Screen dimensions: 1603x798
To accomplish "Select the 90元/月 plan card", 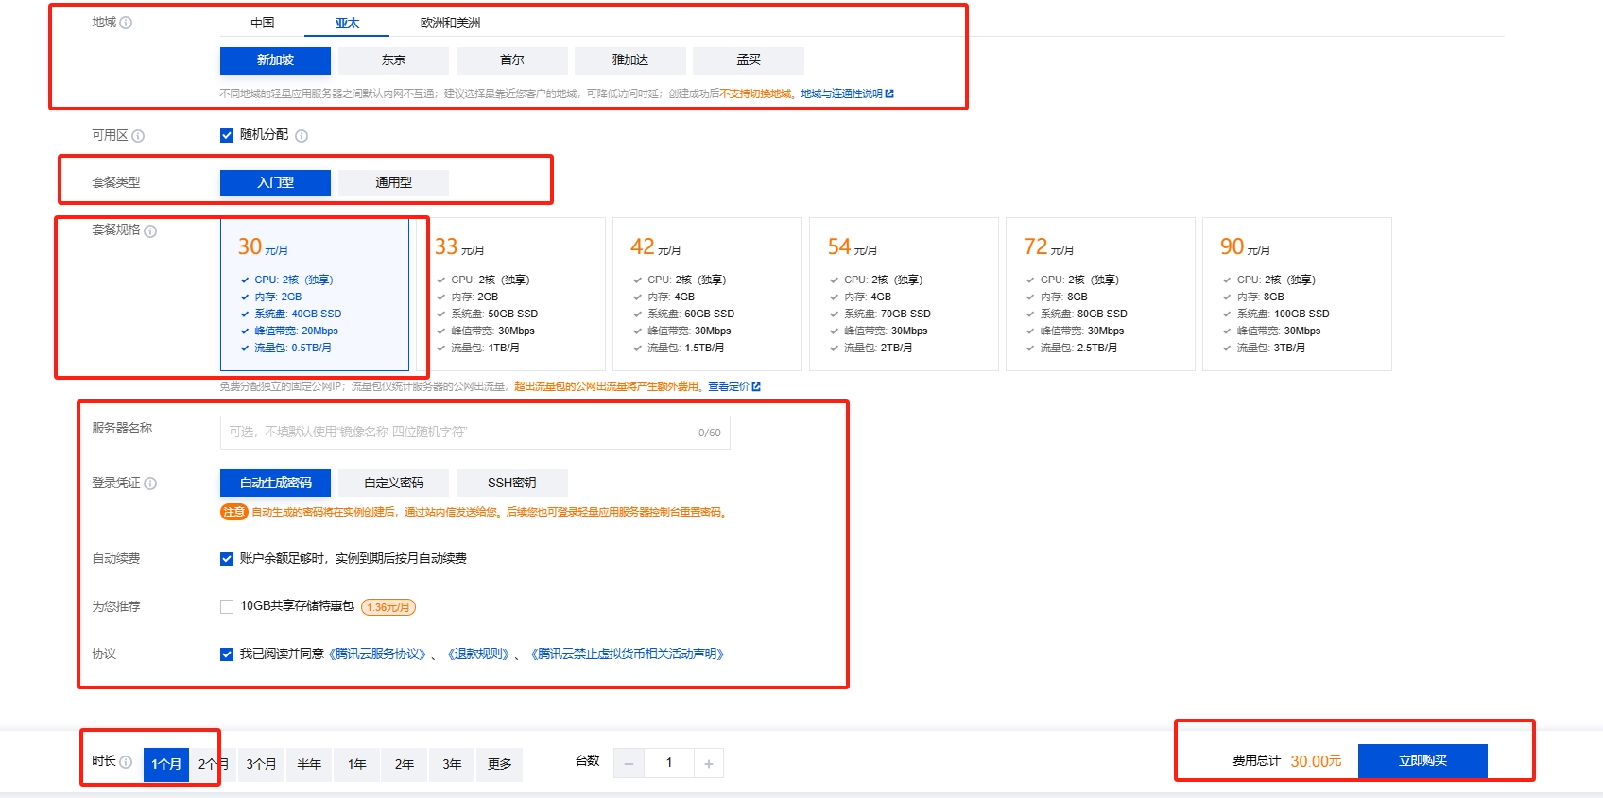I will tap(1298, 295).
